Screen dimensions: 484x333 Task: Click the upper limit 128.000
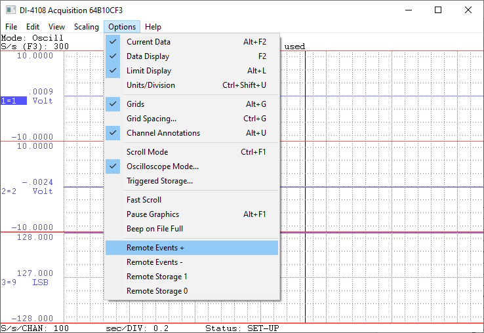point(35,237)
